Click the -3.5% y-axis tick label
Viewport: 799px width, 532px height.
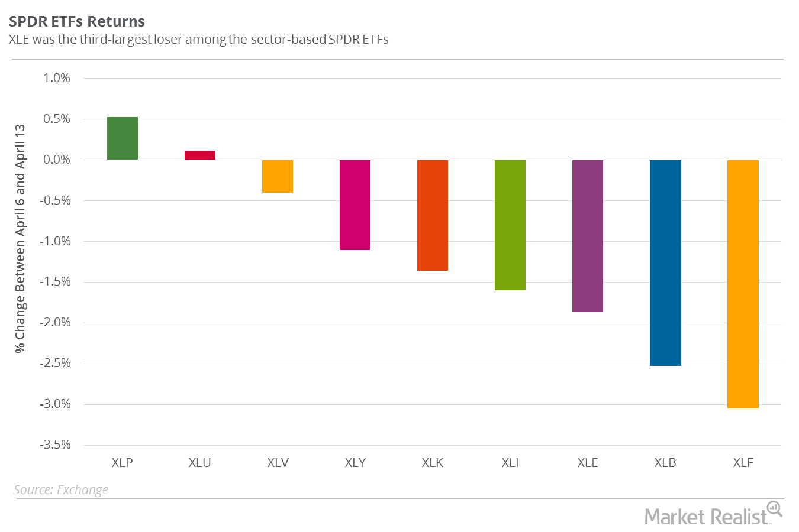(x=55, y=445)
